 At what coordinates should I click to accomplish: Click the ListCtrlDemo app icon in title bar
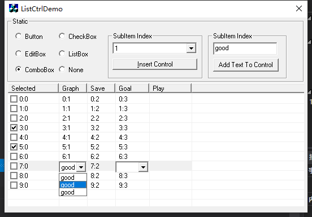click(14, 8)
